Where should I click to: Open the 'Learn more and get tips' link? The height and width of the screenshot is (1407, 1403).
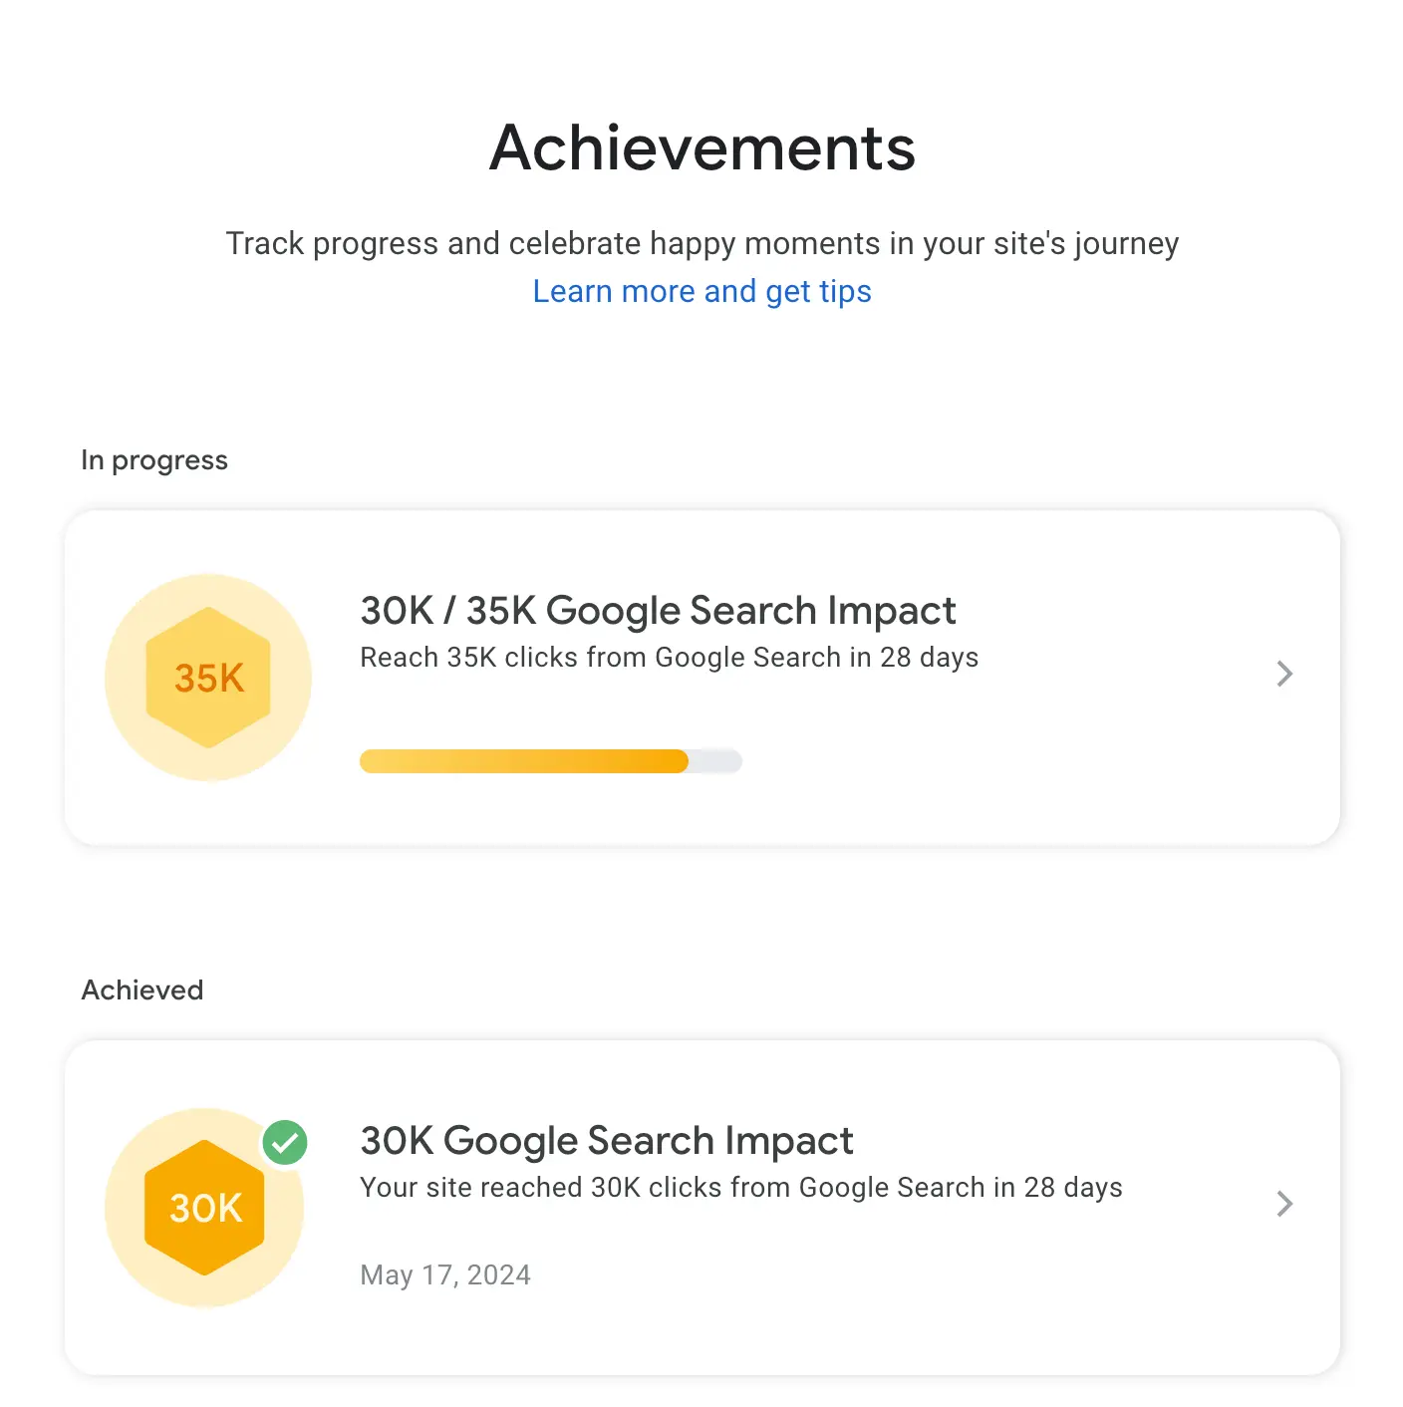pos(701,291)
